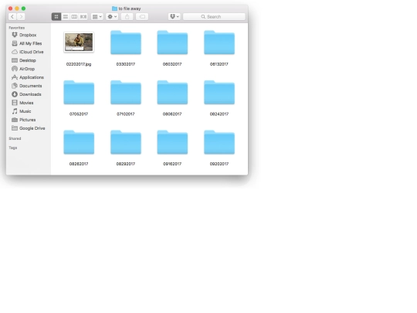Select the 03302017 folder icon
The image size is (417, 313).
pyautogui.click(x=126, y=43)
